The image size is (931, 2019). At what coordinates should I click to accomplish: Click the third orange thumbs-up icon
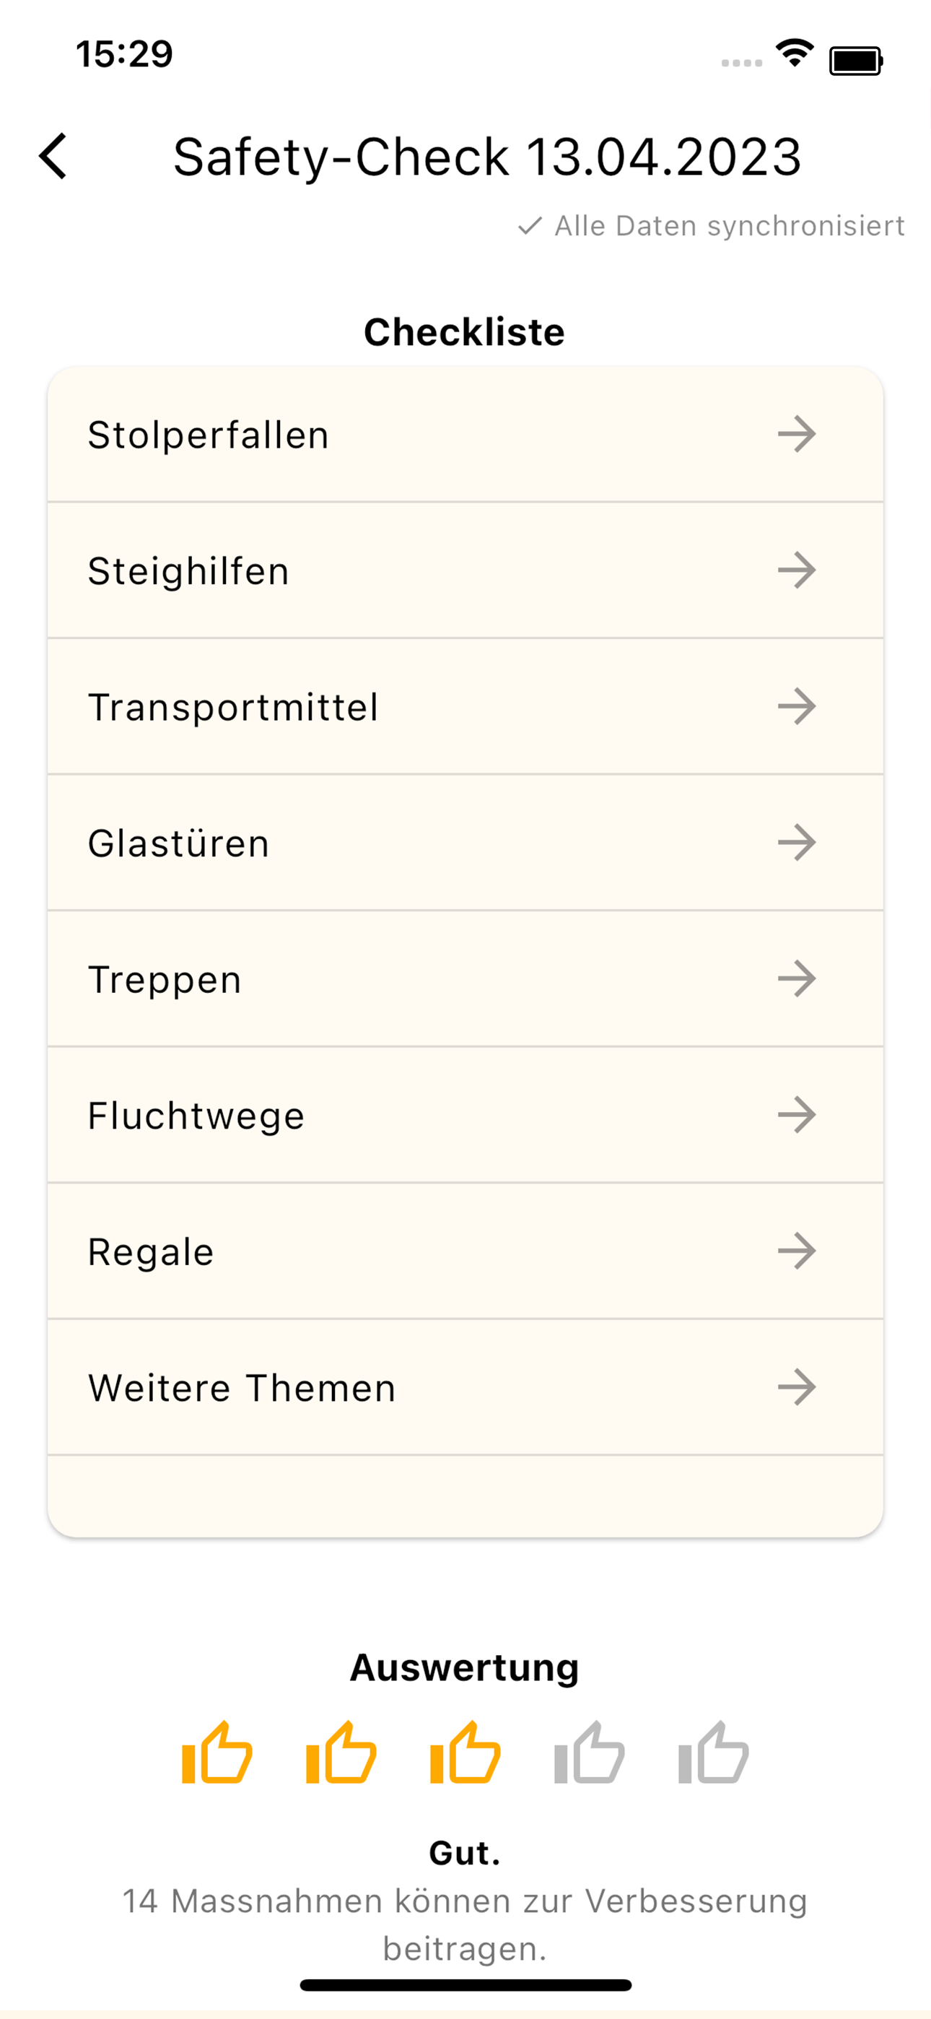465,1753
